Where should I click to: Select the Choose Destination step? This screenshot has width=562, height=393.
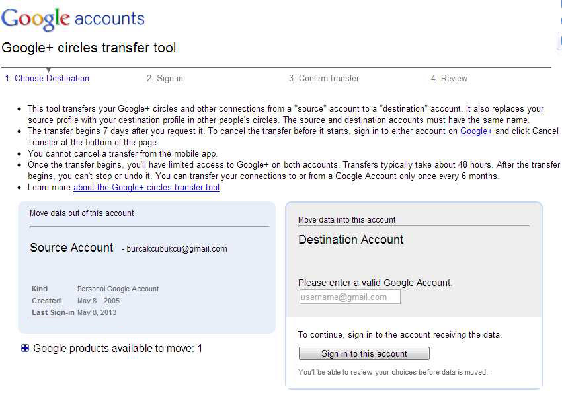click(x=47, y=78)
